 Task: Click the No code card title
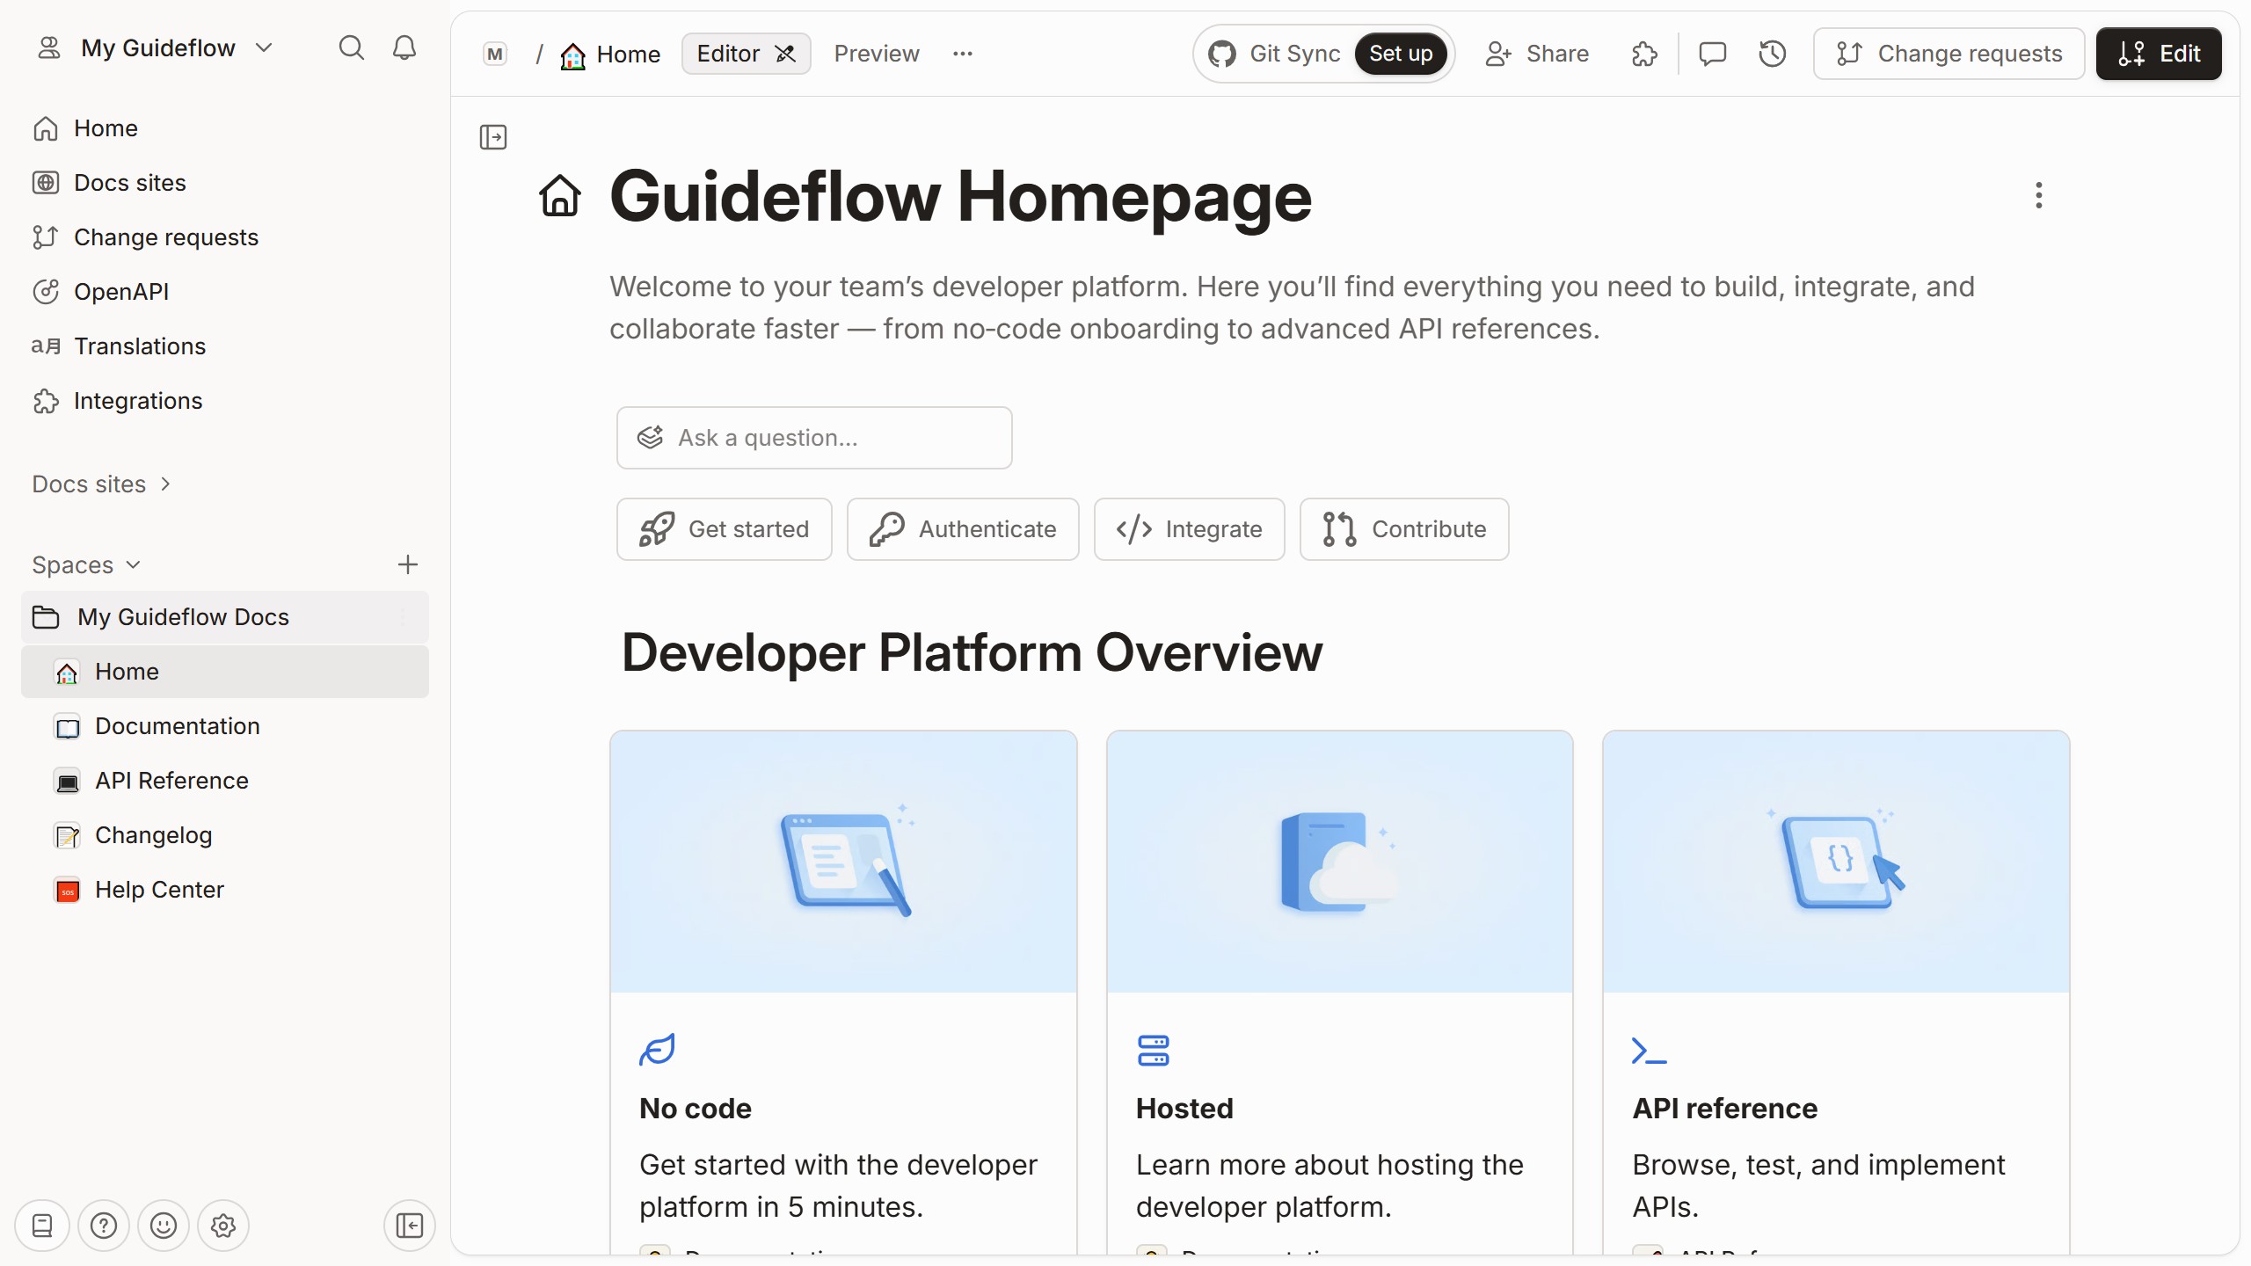(696, 1109)
